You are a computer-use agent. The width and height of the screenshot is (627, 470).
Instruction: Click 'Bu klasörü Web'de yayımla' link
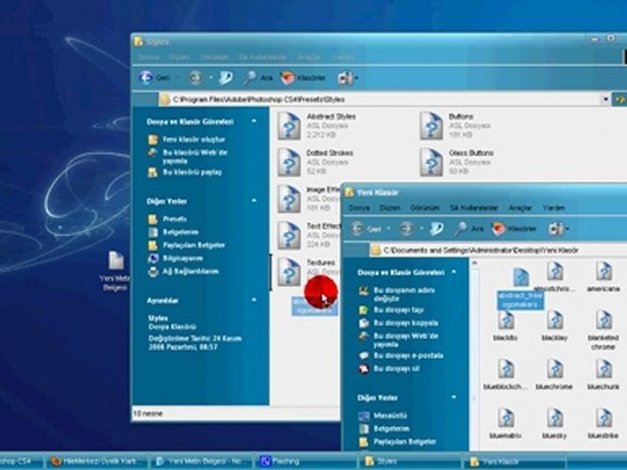(x=187, y=156)
